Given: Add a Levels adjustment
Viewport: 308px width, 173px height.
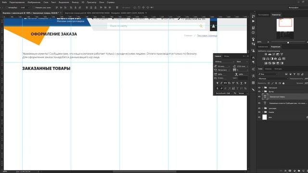Looking at the screenshot, I should point(269,54).
